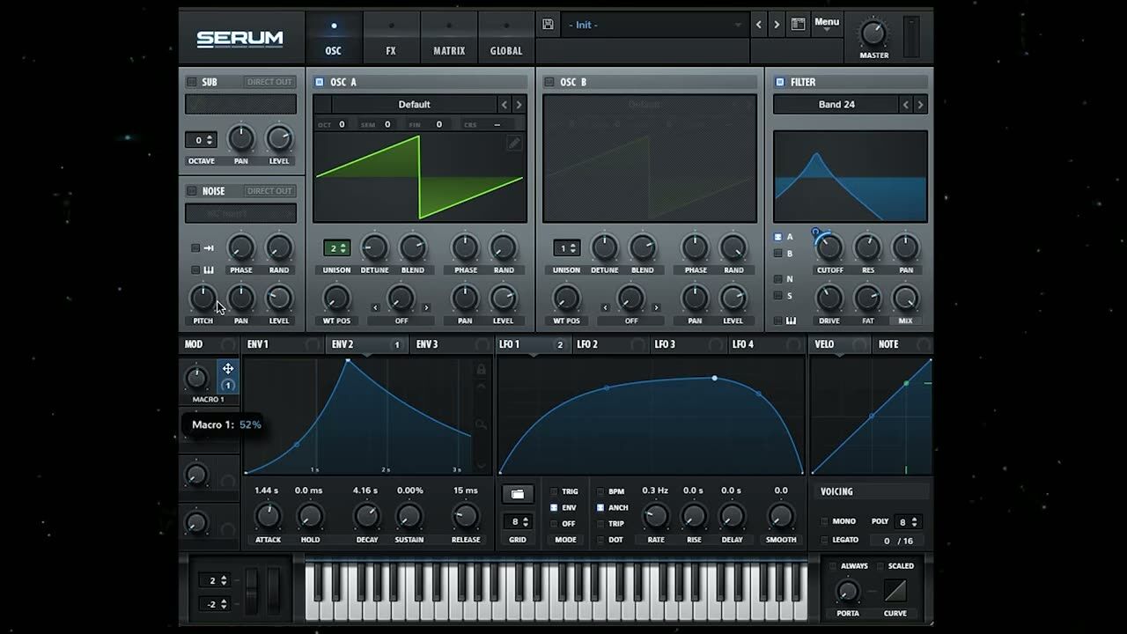Screen dimensions: 1127x634
Task: Click the Master volume knob
Action: click(873, 33)
